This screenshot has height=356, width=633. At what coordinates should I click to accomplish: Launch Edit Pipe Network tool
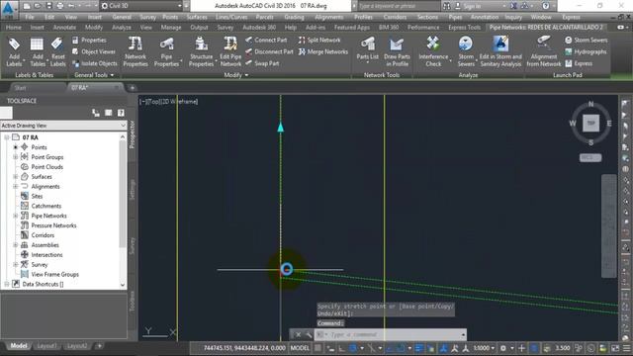[x=230, y=51]
